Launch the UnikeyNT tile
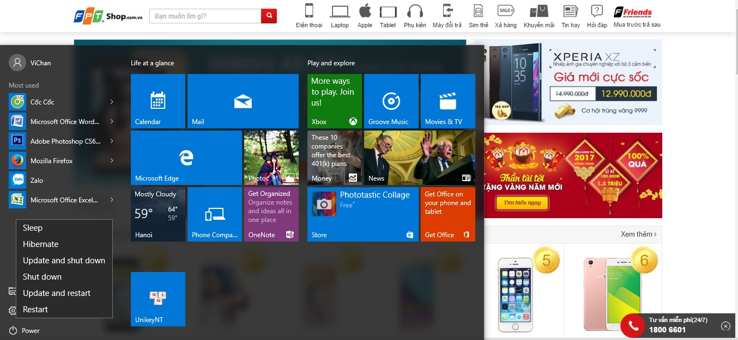This screenshot has height=340, width=738. (x=158, y=299)
